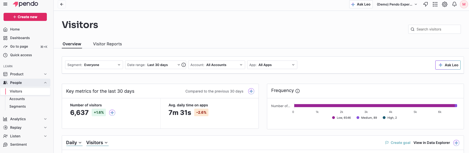The image size is (469, 153).
Task: Open the subscription switcher dropdown
Action: pos(397,4)
